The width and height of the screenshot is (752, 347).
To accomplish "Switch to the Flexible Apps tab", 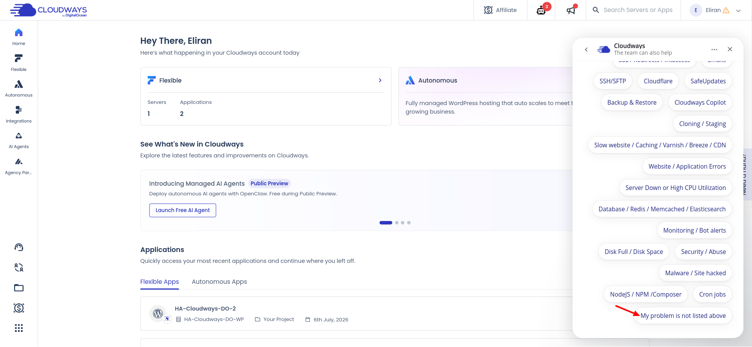I will 160,282.
